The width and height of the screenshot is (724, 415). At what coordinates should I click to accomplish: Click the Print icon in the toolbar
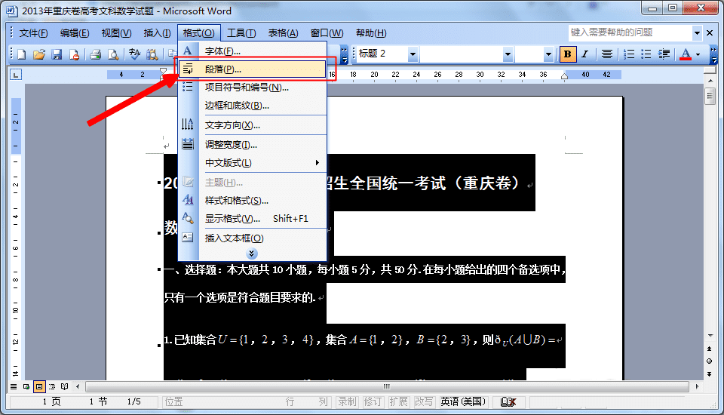pos(95,54)
